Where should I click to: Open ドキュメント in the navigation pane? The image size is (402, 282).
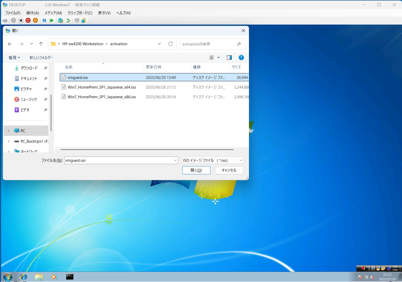point(29,79)
